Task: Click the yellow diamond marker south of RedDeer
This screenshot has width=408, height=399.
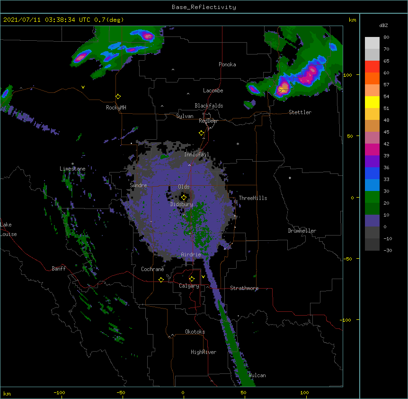Action: click(x=201, y=133)
